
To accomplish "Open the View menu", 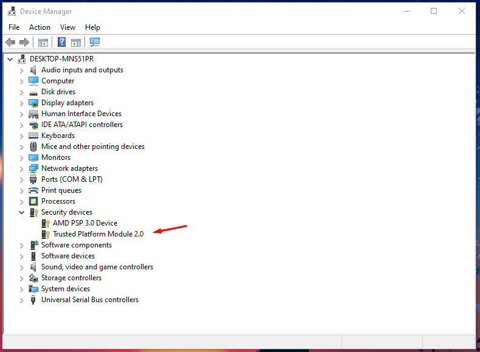I will tap(67, 27).
